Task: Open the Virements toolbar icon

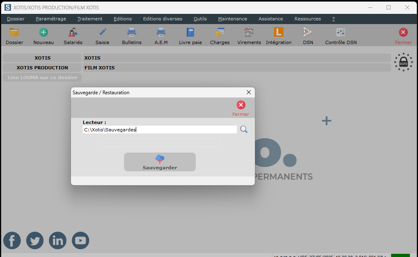Action: (x=249, y=33)
